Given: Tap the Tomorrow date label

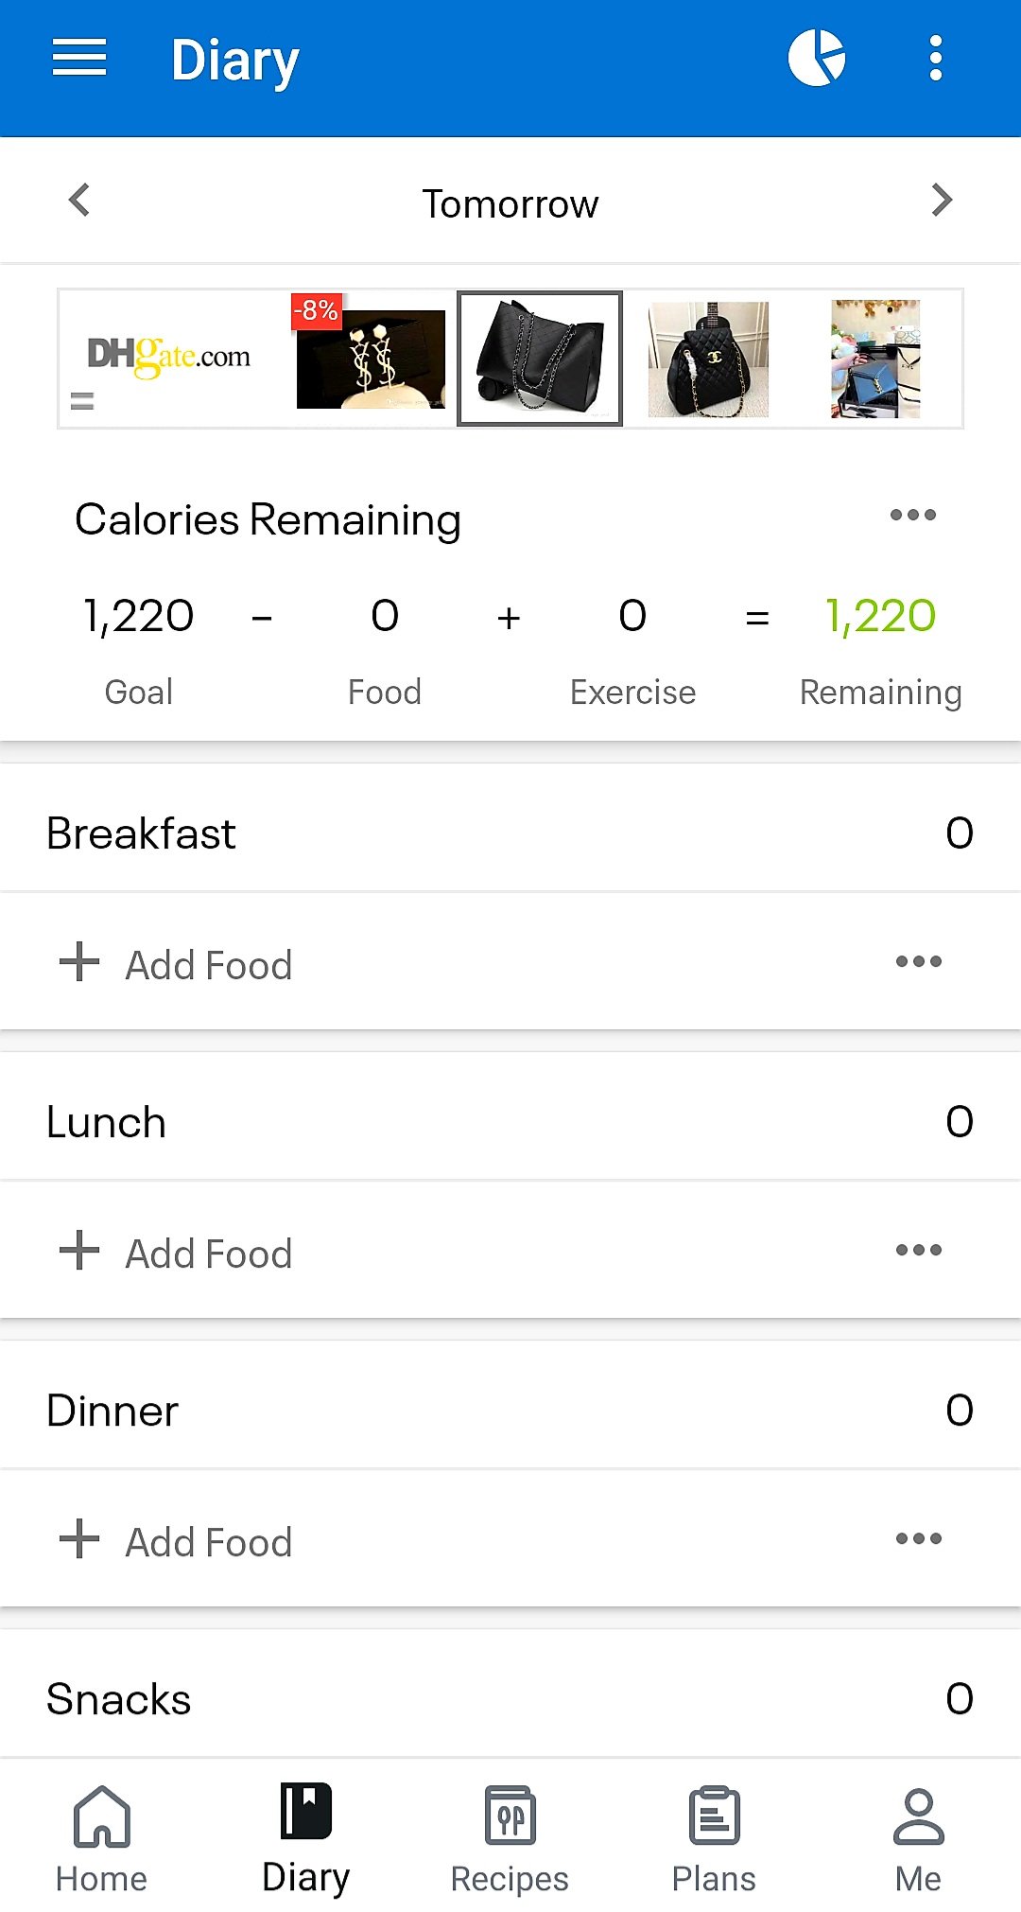Looking at the screenshot, I should pos(510,204).
